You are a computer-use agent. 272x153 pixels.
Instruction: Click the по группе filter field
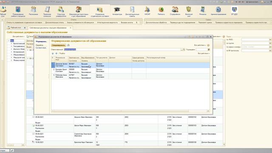click(x=255, y=43)
